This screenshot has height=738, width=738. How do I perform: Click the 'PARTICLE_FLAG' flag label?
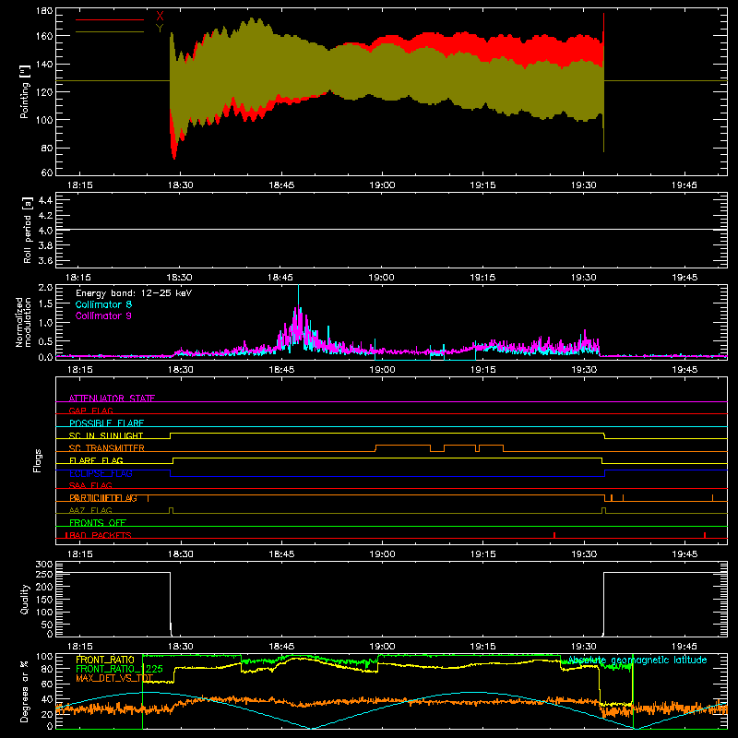click(x=103, y=498)
